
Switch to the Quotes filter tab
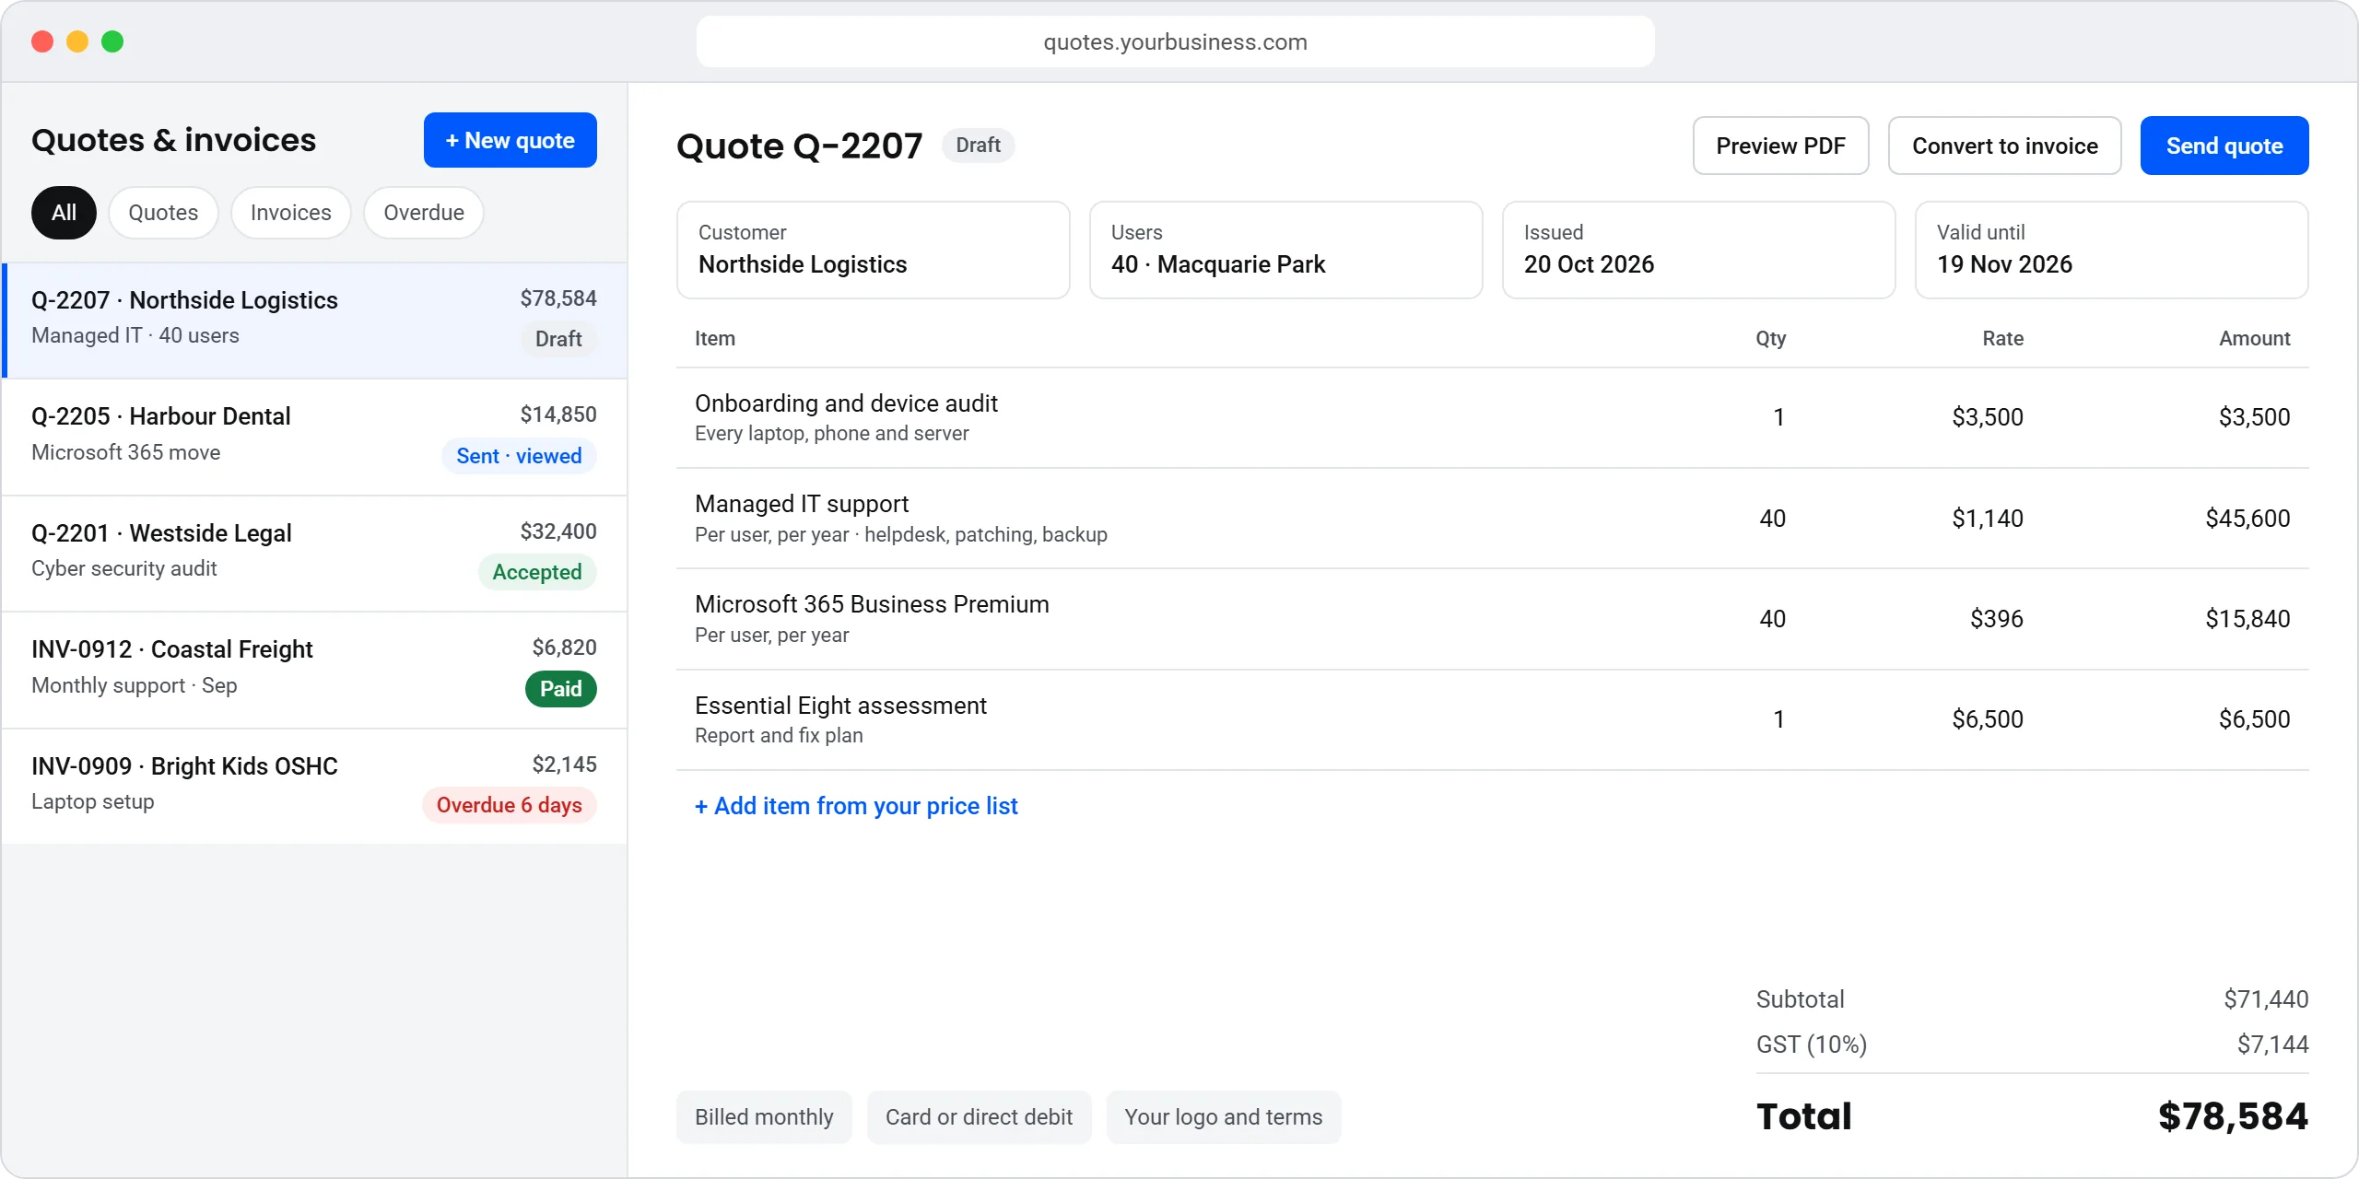tap(163, 213)
